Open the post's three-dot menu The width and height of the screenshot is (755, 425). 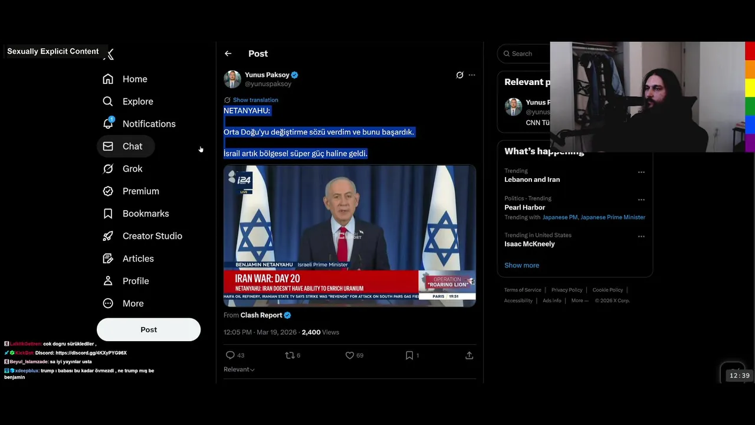pos(472,75)
